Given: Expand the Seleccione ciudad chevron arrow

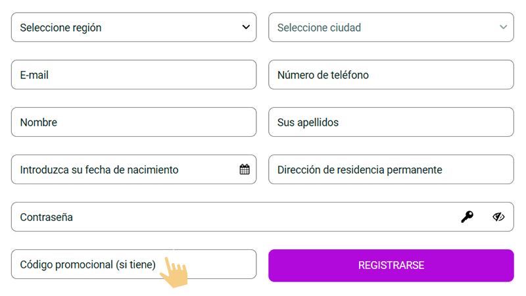Looking at the screenshot, I should [503, 28].
